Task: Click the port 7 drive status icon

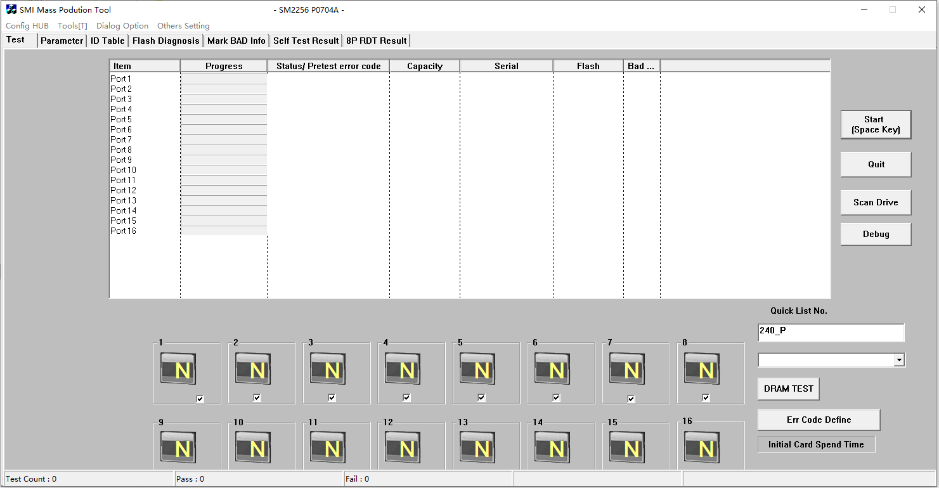Action: click(x=627, y=369)
